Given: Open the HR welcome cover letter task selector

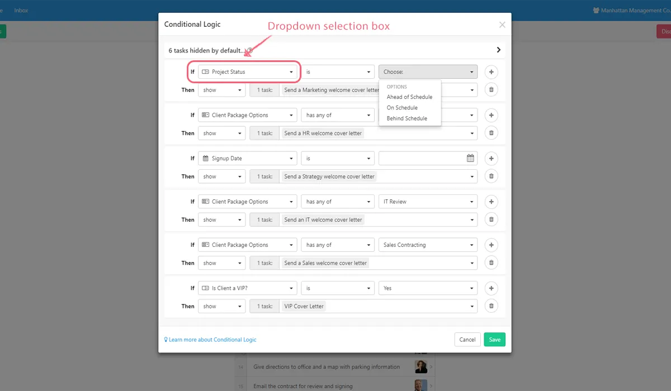Looking at the screenshot, I should tap(378, 133).
